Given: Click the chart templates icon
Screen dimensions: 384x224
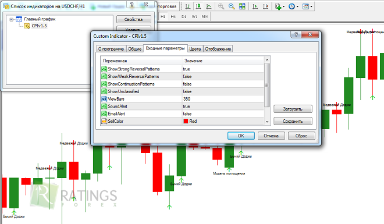Looking at the screenshot, I should point(305,6).
